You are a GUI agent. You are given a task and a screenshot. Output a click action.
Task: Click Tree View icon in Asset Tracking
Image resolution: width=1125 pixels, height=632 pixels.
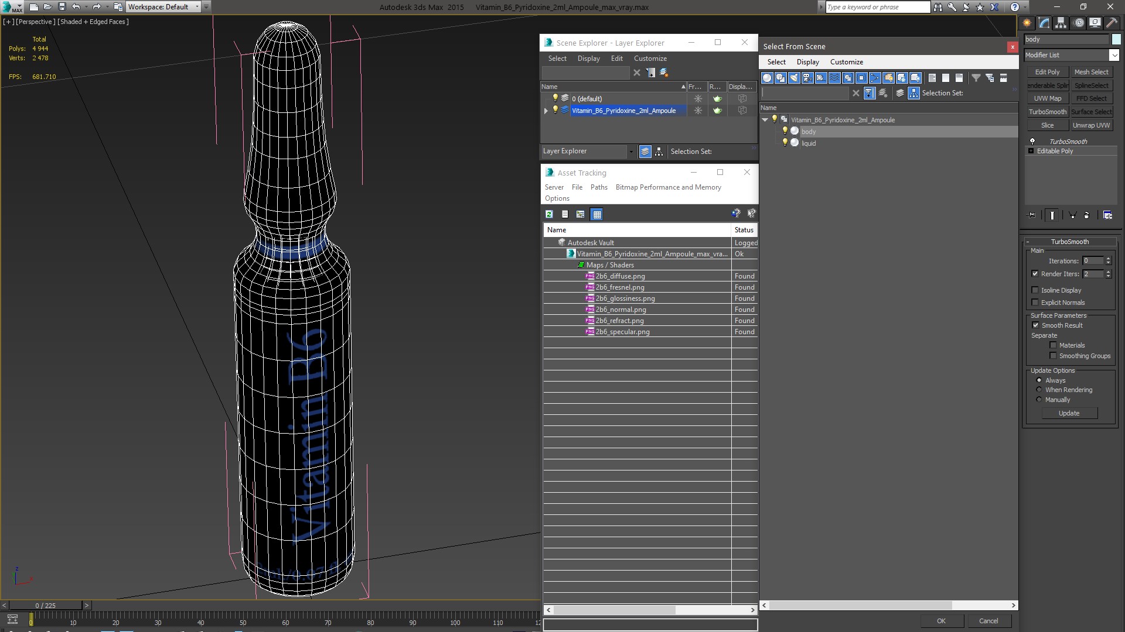click(x=581, y=214)
